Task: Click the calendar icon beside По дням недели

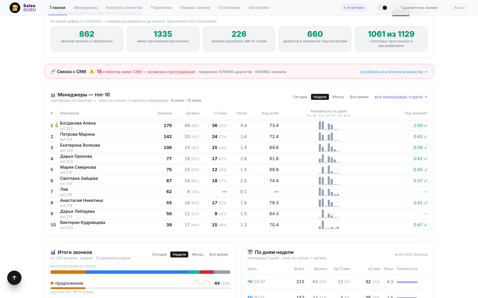Action: 250,252
